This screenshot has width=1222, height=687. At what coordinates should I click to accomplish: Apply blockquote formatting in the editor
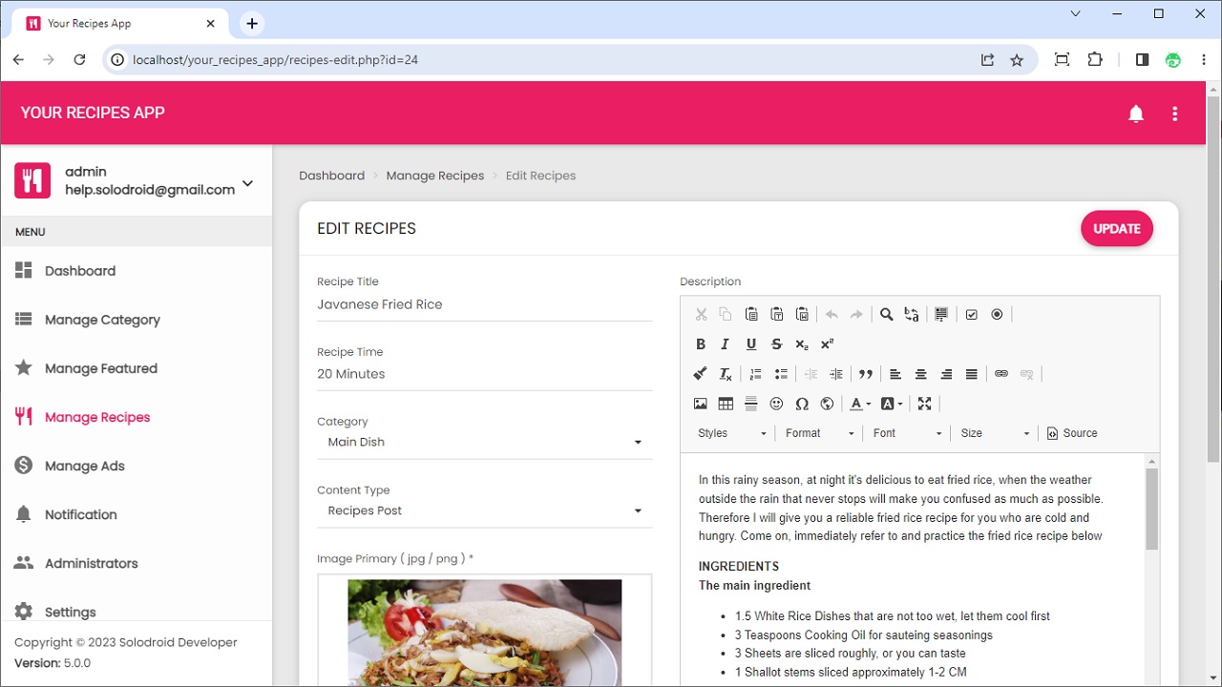tap(865, 373)
